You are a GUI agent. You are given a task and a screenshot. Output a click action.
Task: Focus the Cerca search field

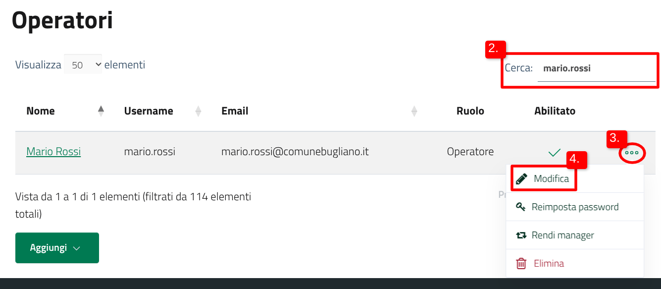(596, 69)
